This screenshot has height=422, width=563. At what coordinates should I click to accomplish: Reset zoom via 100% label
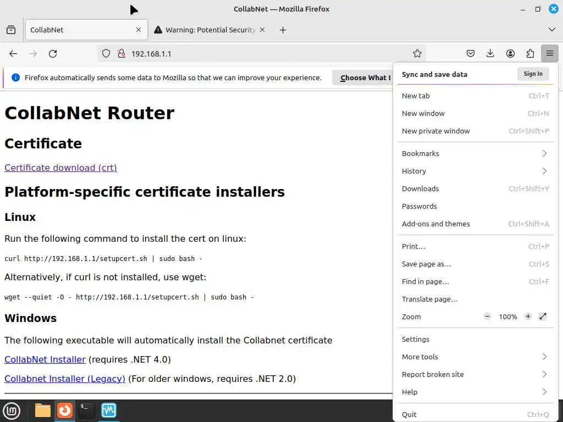(507, 317)
